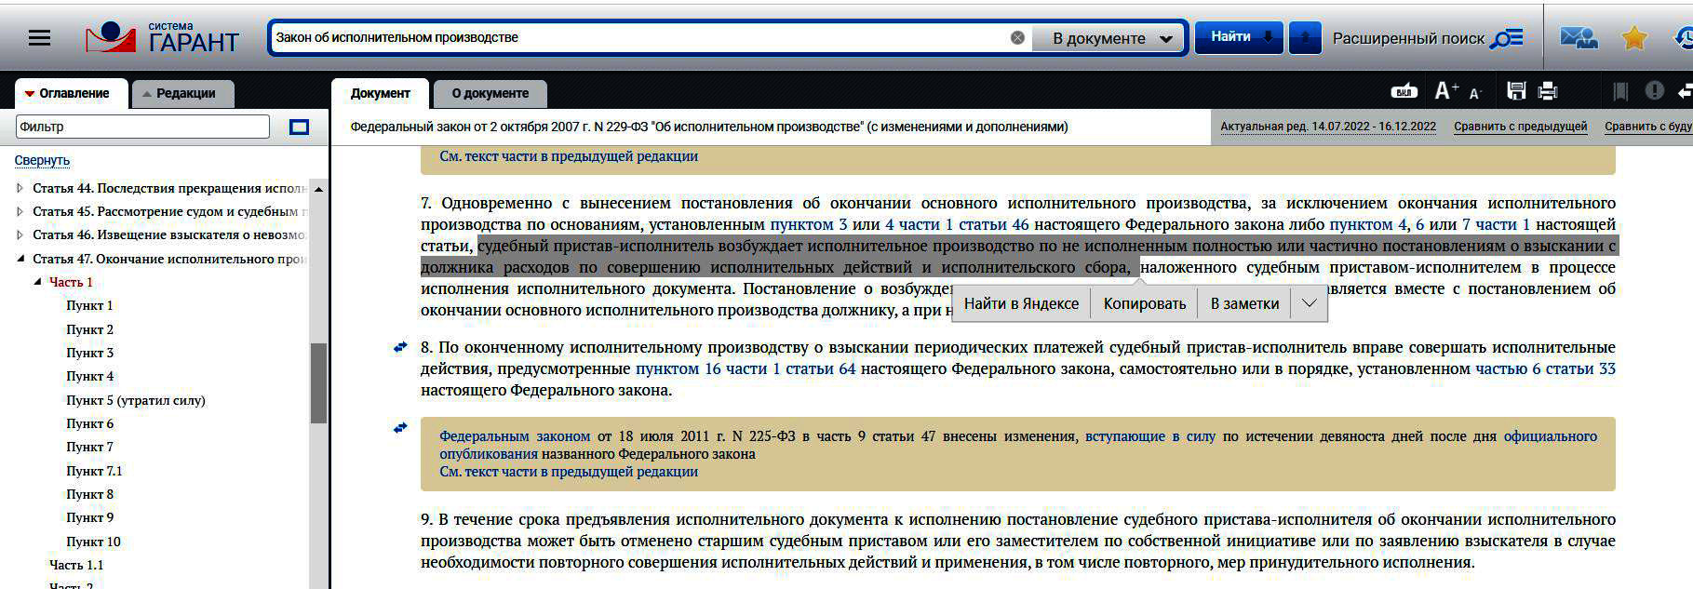Decrease font size with the A- icon

pos(1475,93)
